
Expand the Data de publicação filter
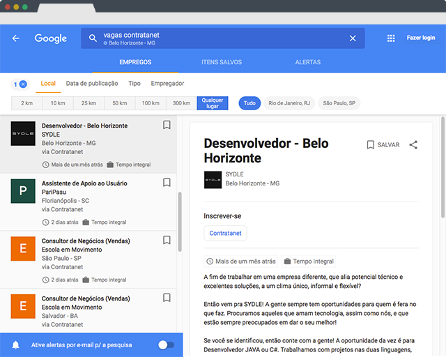coord(92,84)
